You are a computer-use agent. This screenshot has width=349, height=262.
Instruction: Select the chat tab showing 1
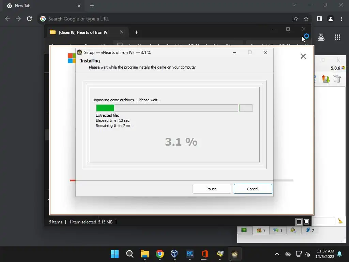pyautogui.click(x=277, y=230)
